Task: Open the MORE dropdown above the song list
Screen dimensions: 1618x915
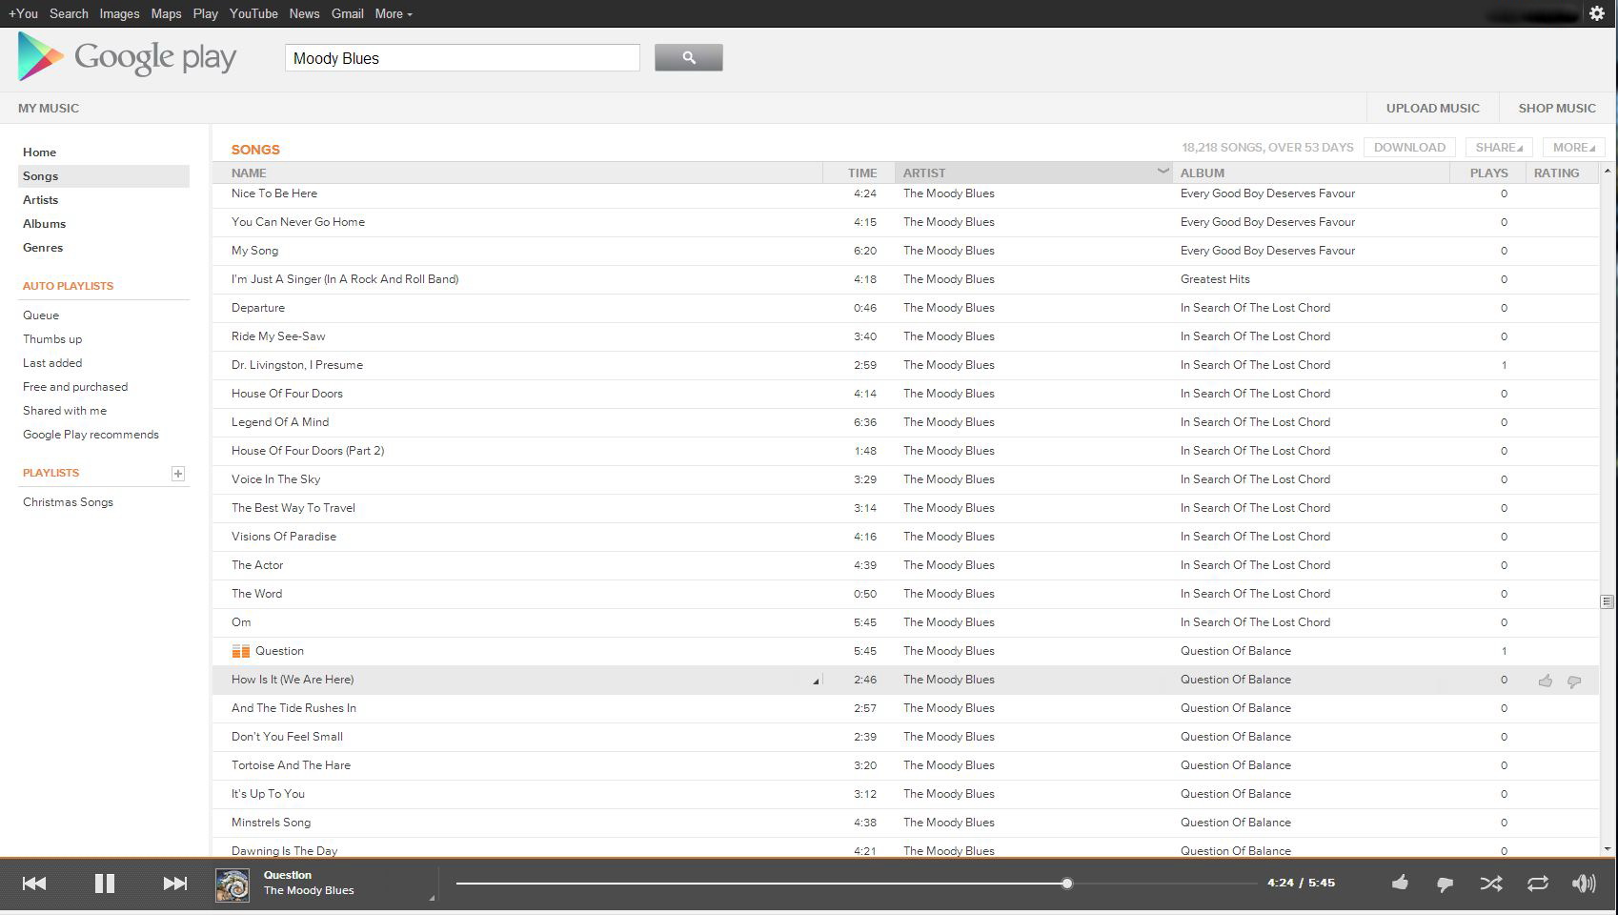Action: coord(1573,148)
